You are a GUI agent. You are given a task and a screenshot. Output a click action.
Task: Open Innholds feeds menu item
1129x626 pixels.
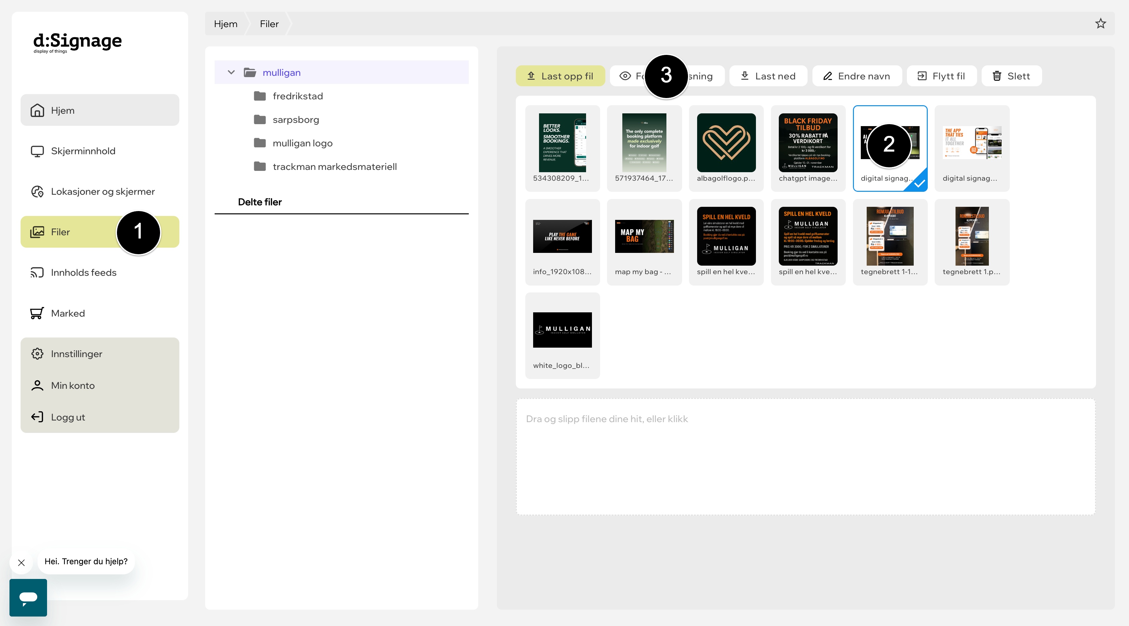pyautogui.click(x=100, y=273)
